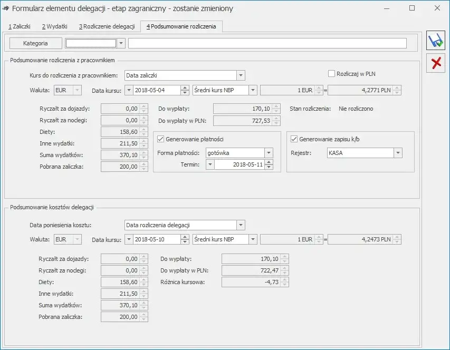Open Data poniesienia kosztu dropdown
This screenshot has height=350, width=450.
[x=241, y=225]
